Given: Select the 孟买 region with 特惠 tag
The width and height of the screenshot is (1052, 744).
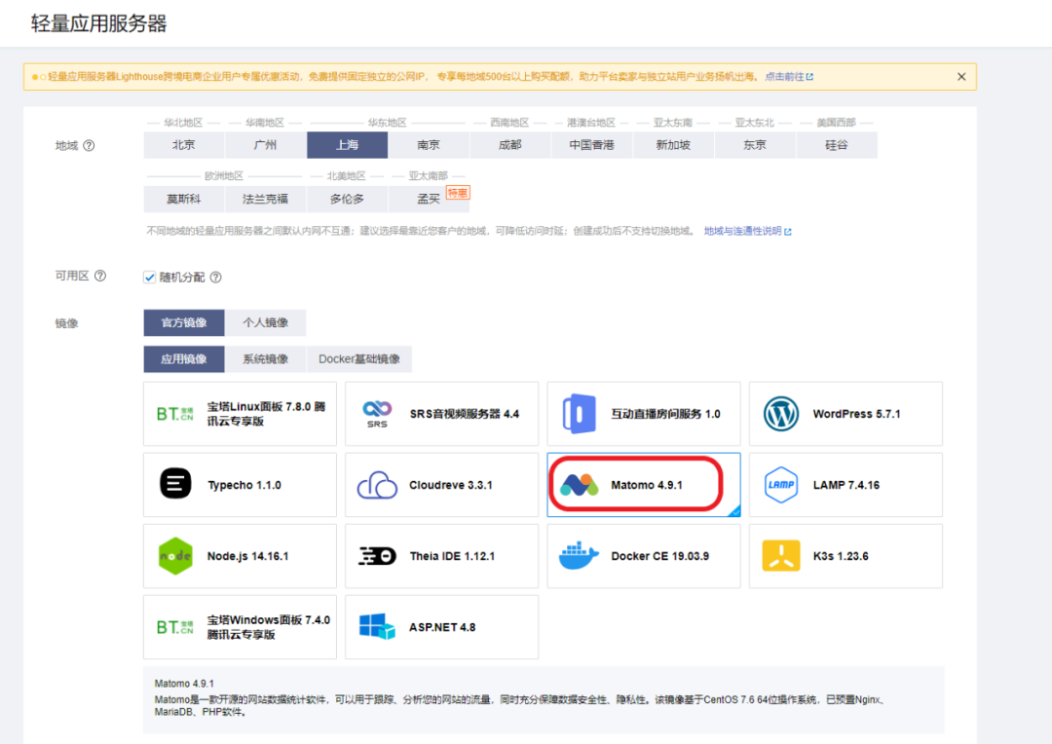Looking at the screenshot, I should tap(429, 199).
